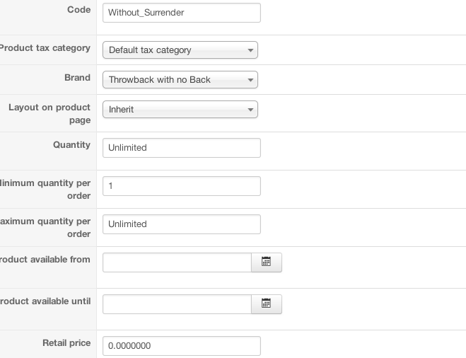Focus the Code field containing Without_Surrender
The image size is (466, 358).
[182, 13]
